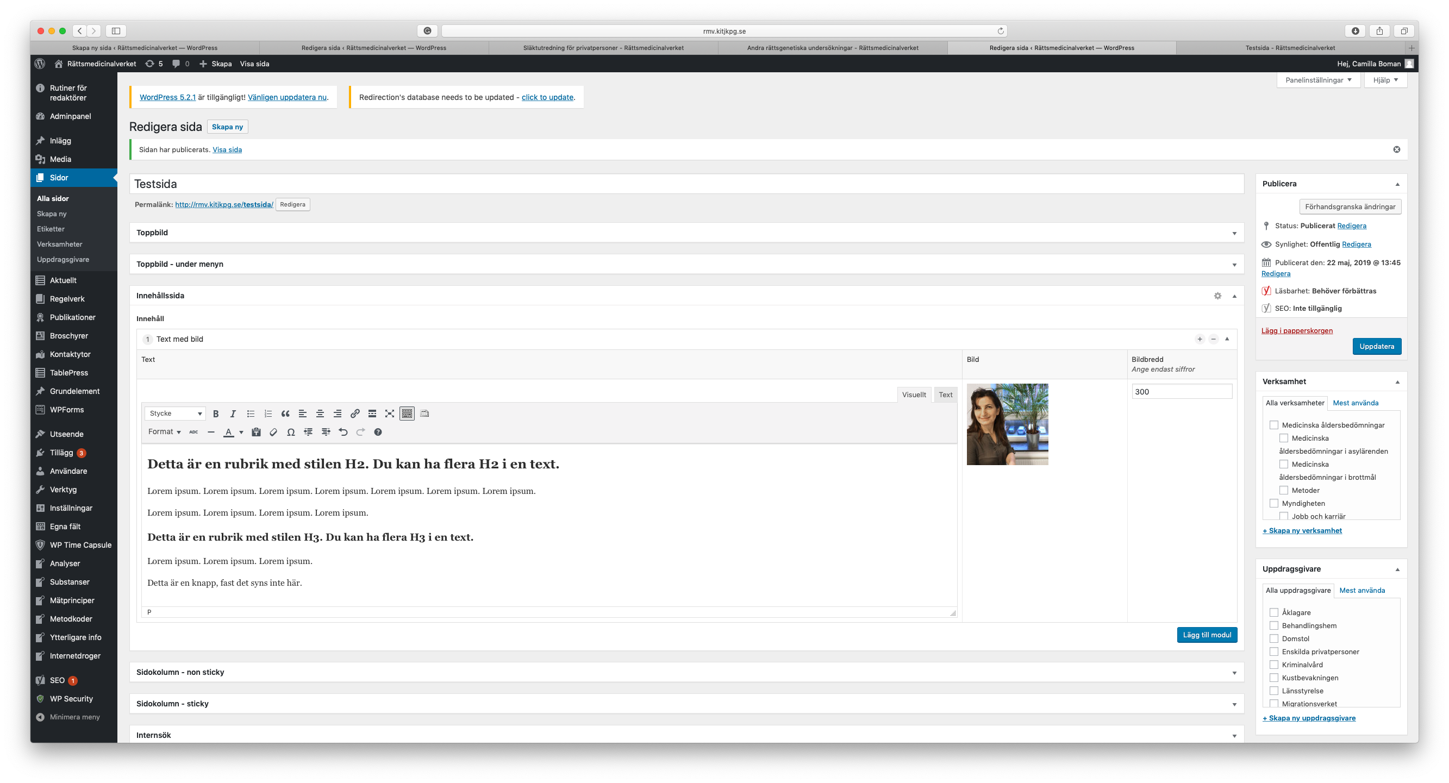
Task: Click the 'Lägg till modul' button
Action: tap(1207, 635)
